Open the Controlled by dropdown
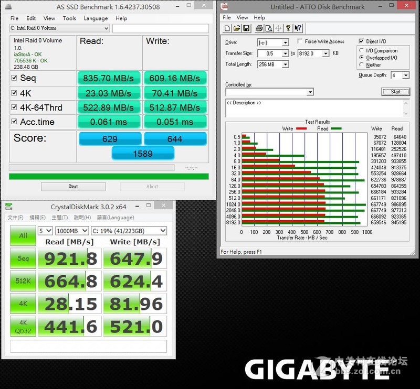The image size is (420, 389). tap(310, 92)
